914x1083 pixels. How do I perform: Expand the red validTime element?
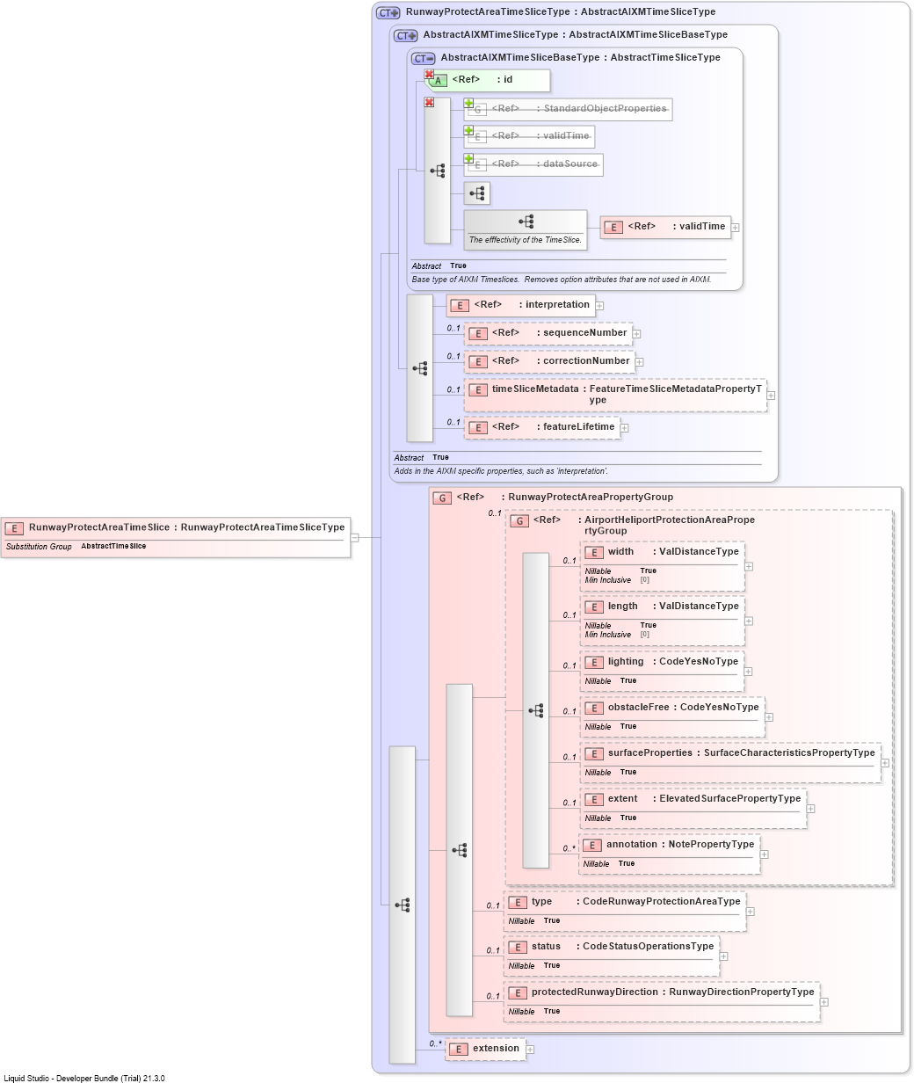point(736,228)
